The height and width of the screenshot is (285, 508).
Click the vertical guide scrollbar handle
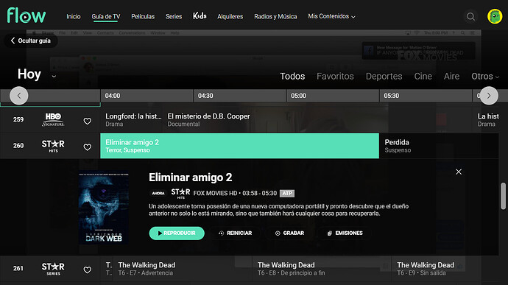click(503, 196)
